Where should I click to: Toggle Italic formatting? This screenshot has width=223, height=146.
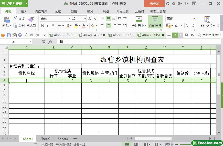pyautogui.click(x=48, y=26)
